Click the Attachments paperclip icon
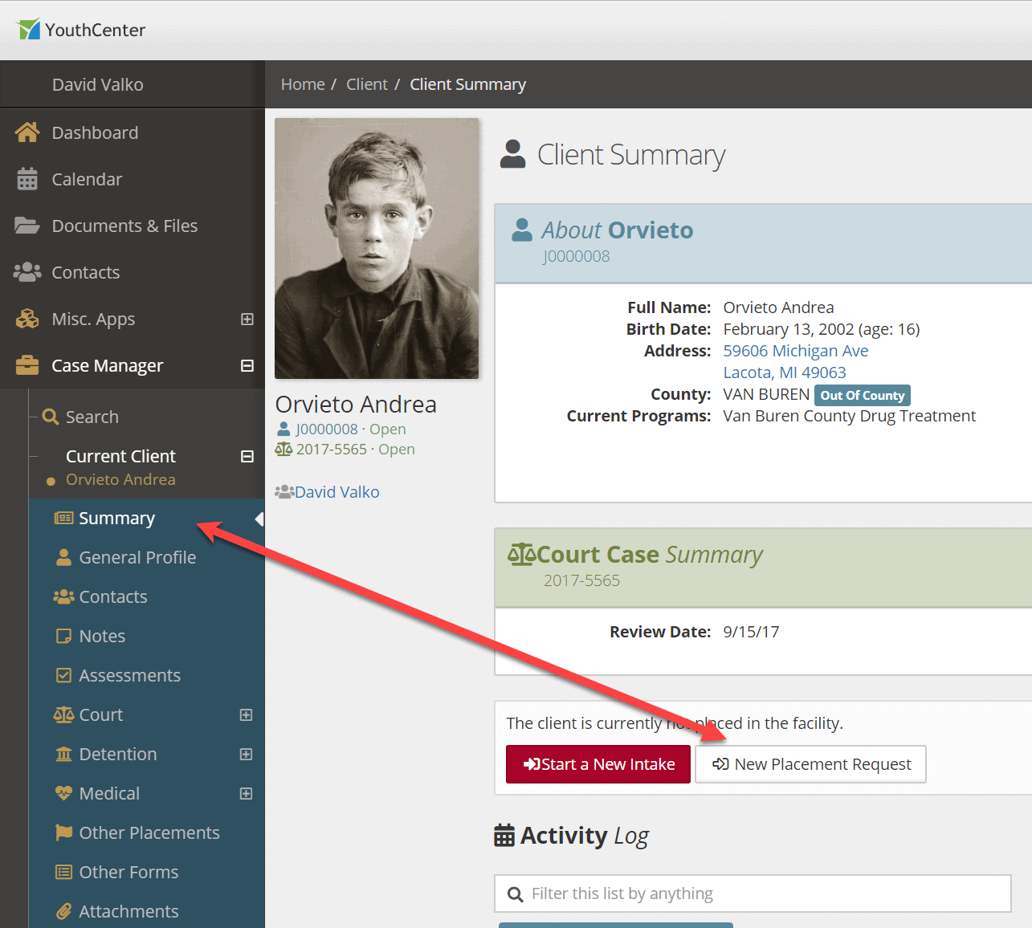 63,911
